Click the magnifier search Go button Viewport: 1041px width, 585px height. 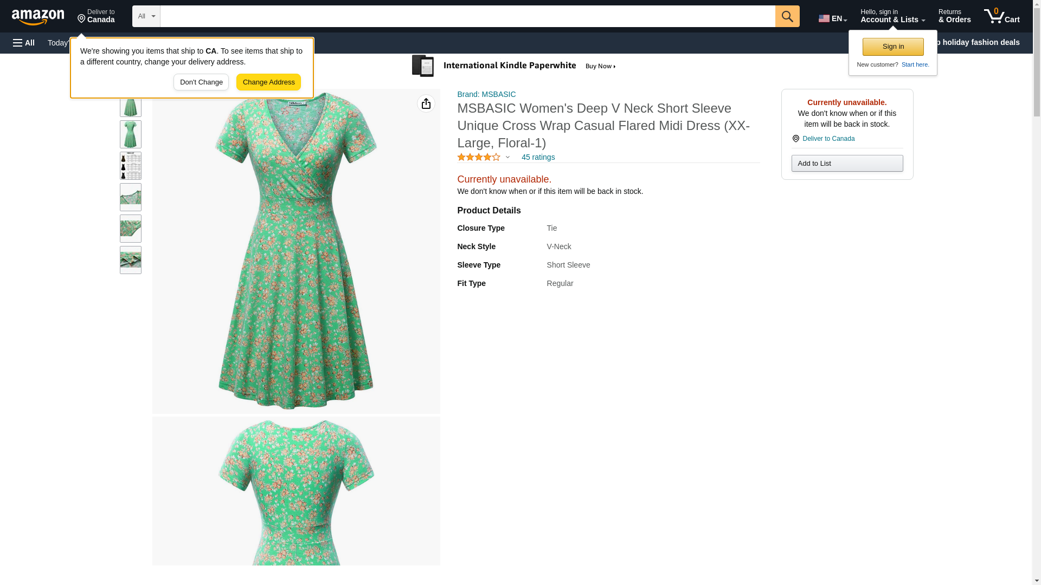pyautogui.click(x=787, y=16)
